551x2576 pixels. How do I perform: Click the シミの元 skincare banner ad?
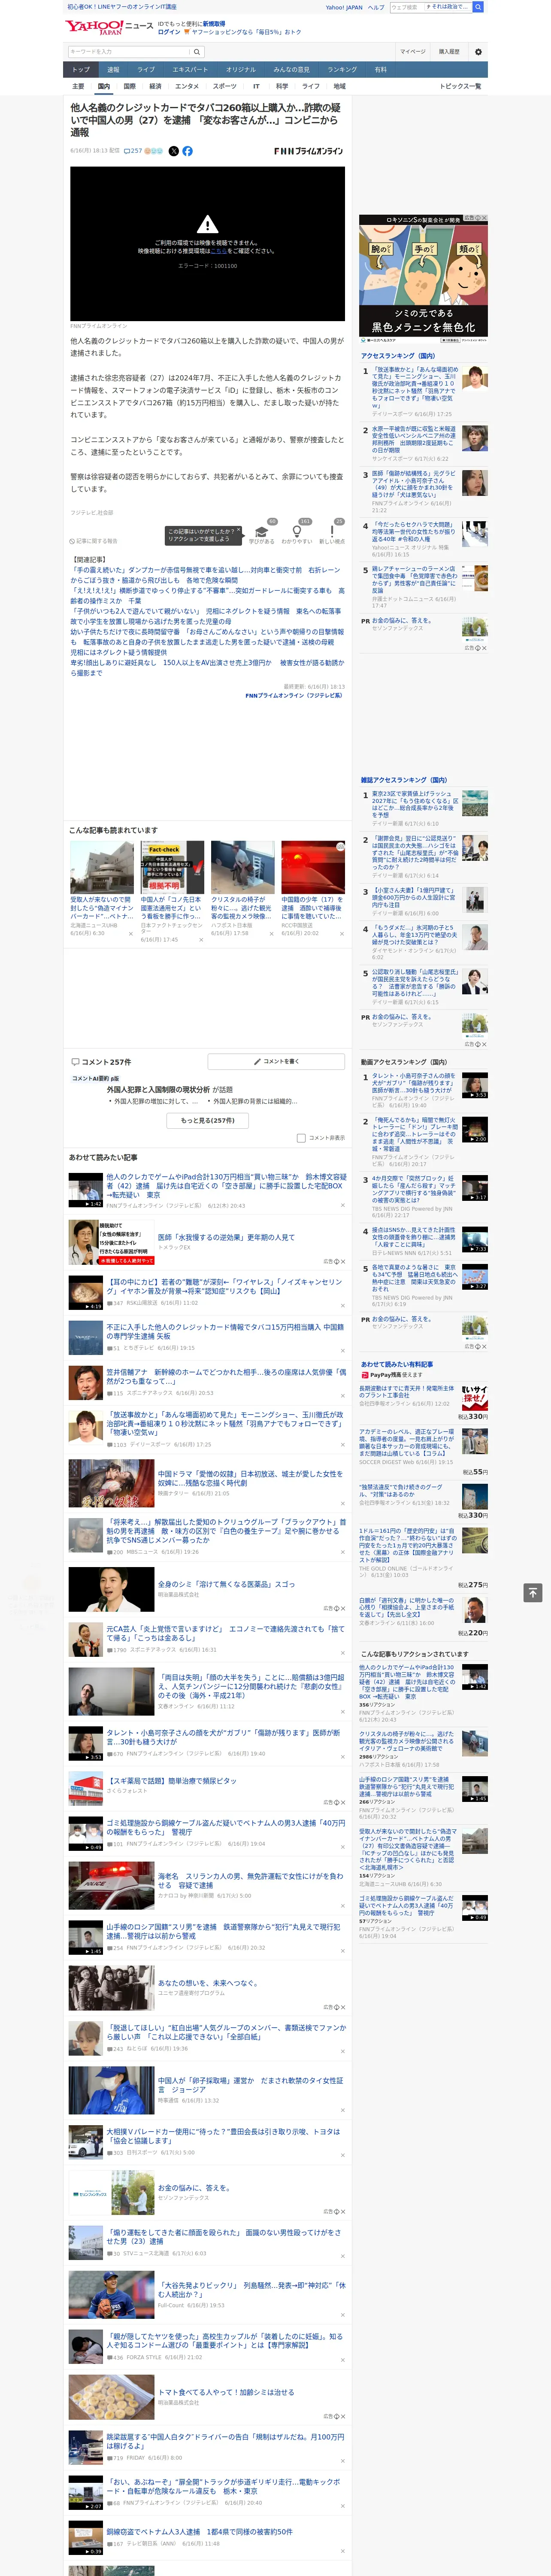pos(424,278)
